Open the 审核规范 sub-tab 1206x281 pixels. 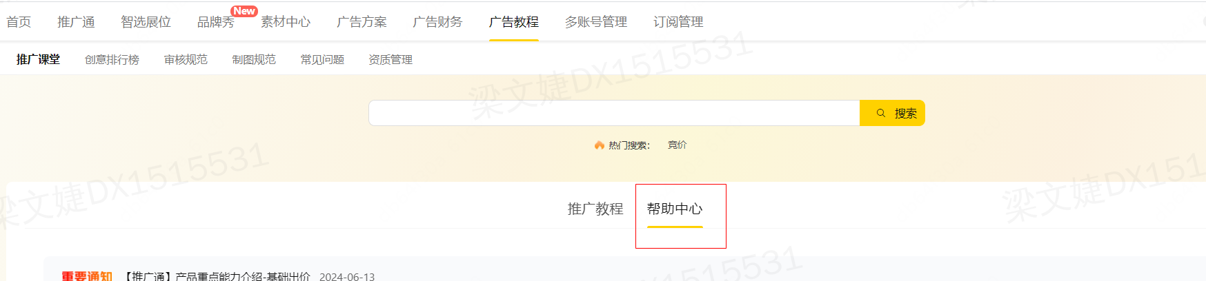click(186, 60)
